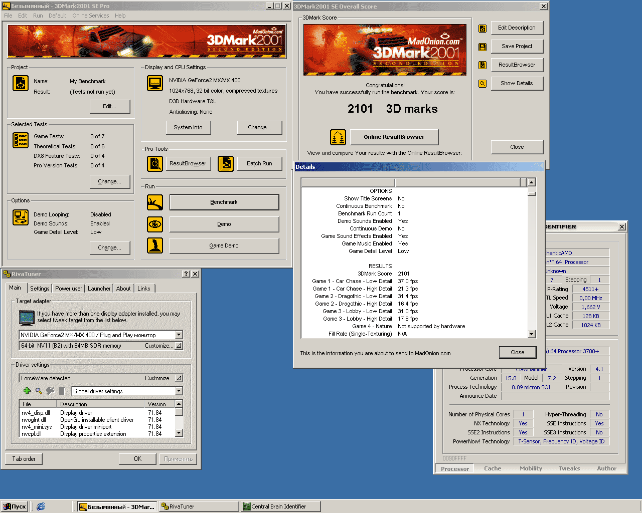
Task: Select the nv4_disp.dll row in driver list
Action: click(x=97, y=413)
